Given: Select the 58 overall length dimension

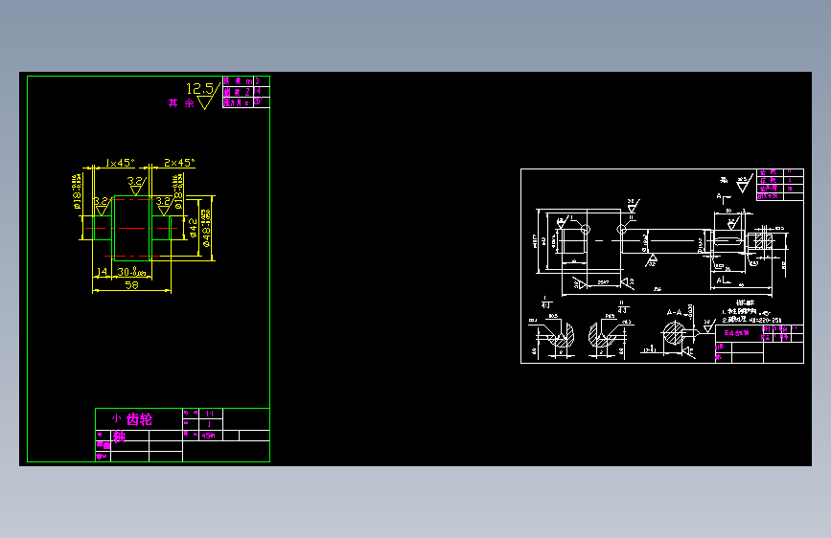Looking at the screenshot, I should (131, 285).
